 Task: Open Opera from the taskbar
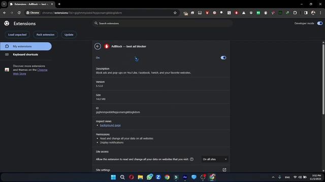(132, 177)
